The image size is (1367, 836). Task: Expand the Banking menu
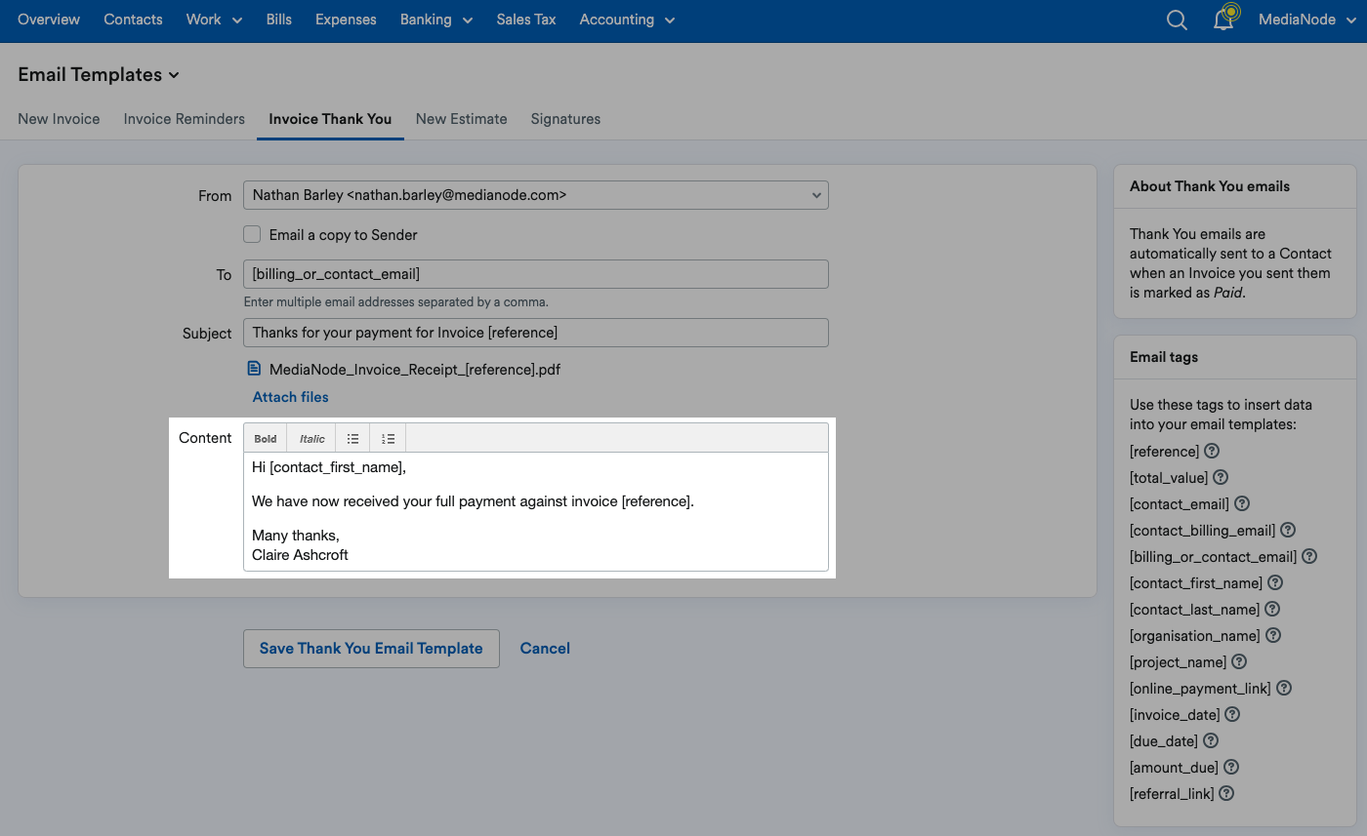point(435,20)
